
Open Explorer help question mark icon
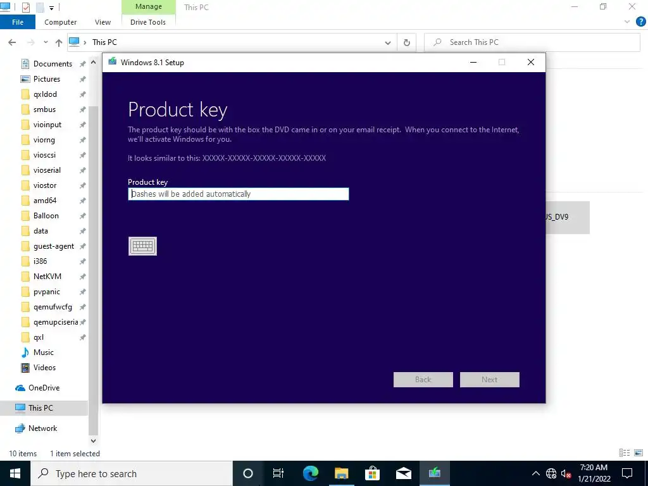coord(640,22)
